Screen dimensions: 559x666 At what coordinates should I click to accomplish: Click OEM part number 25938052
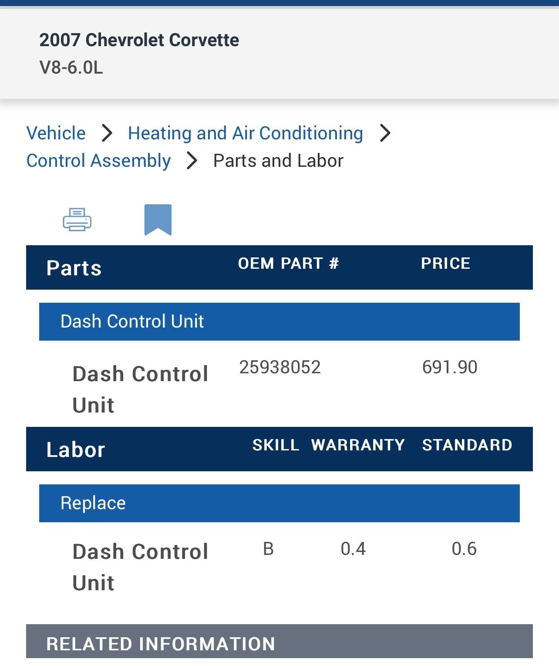click(280, 367)
